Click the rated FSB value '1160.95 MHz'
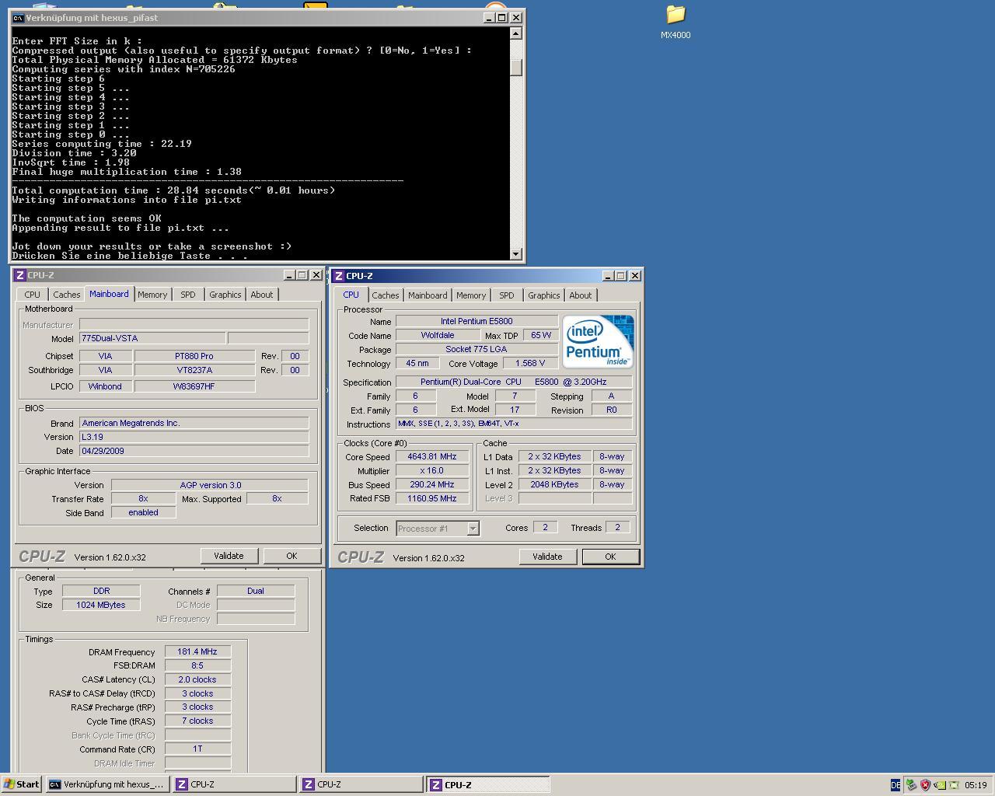995x796 pixels. [x=432, y=498]
